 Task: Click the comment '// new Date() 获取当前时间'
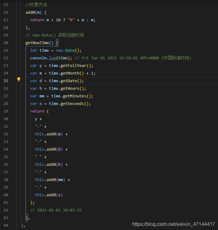tap(55, 35)
